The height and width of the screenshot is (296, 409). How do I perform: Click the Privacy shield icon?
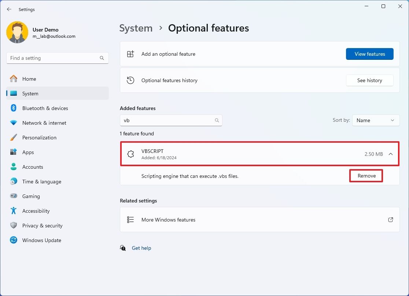[x=14, y=225]
